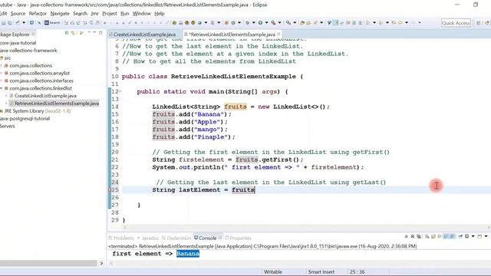
Task: Maximize the Package Explorer panel
Action: [x=101, y=33]
